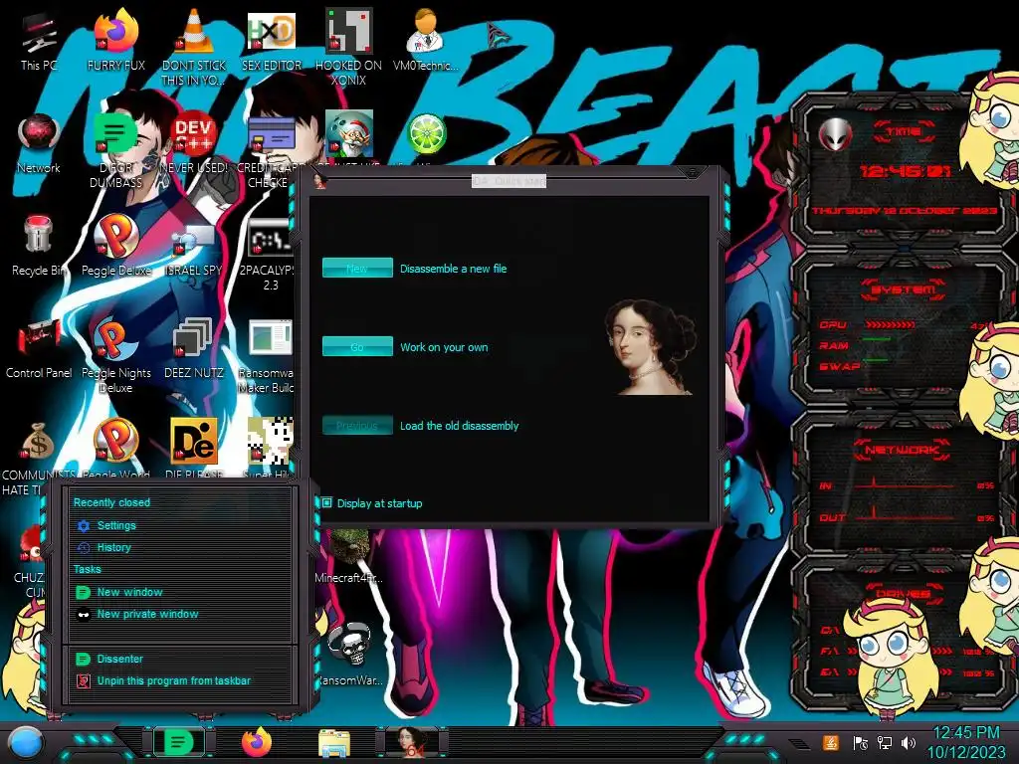Select the green Dissenter desktop shortcut

coord(116,149)
